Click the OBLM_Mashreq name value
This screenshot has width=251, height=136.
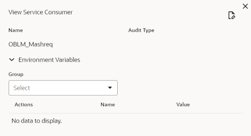[x=31, y=44]
